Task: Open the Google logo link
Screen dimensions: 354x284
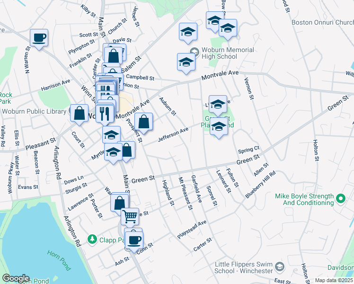Action: (16, 278)
